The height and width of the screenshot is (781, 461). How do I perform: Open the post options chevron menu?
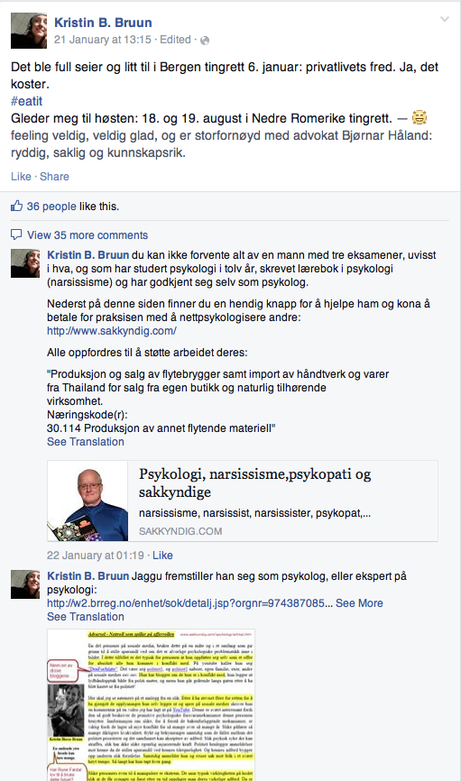click(x=445, y=20)
